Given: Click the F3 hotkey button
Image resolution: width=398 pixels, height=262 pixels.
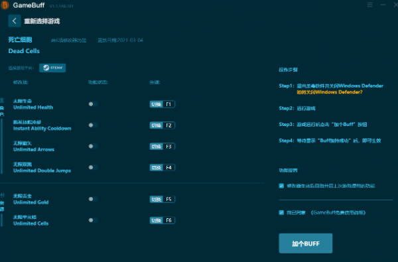Looking at the screenshot, I should pos(163,147).
